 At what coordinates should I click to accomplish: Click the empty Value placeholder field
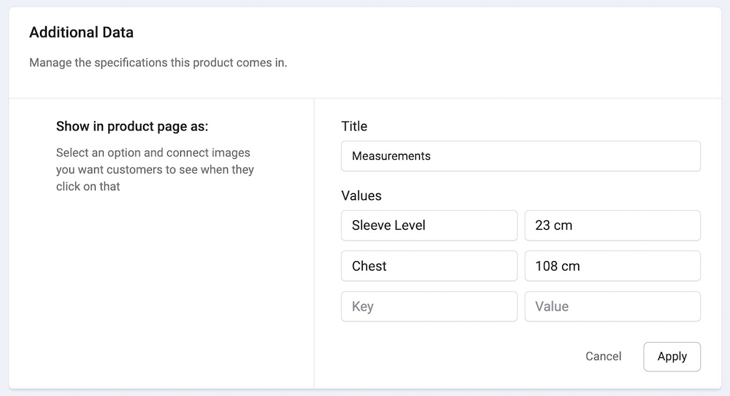612,307
